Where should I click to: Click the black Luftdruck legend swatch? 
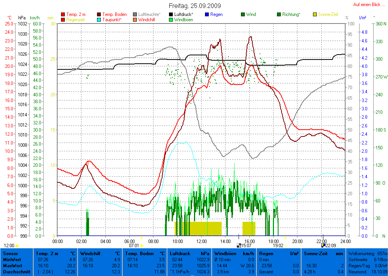[x=171, y=15]
